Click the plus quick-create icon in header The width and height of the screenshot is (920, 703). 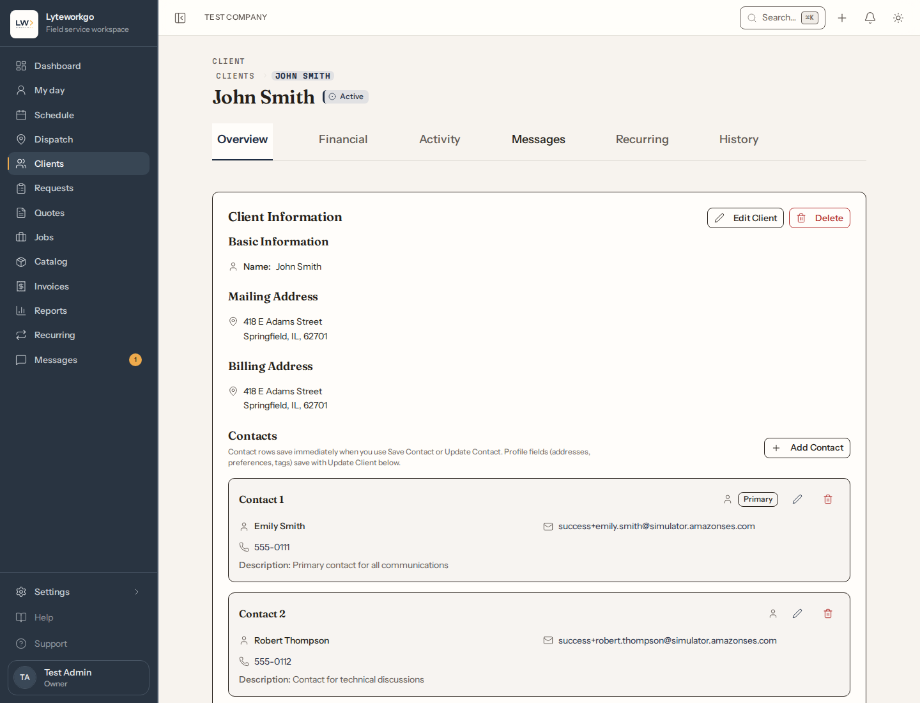coord(842,18)
